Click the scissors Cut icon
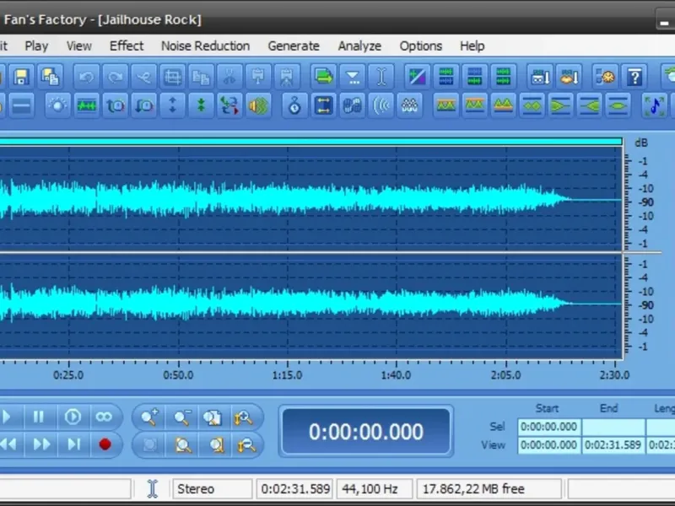Screen dimensions: 675x506 [x=229, y=77]
